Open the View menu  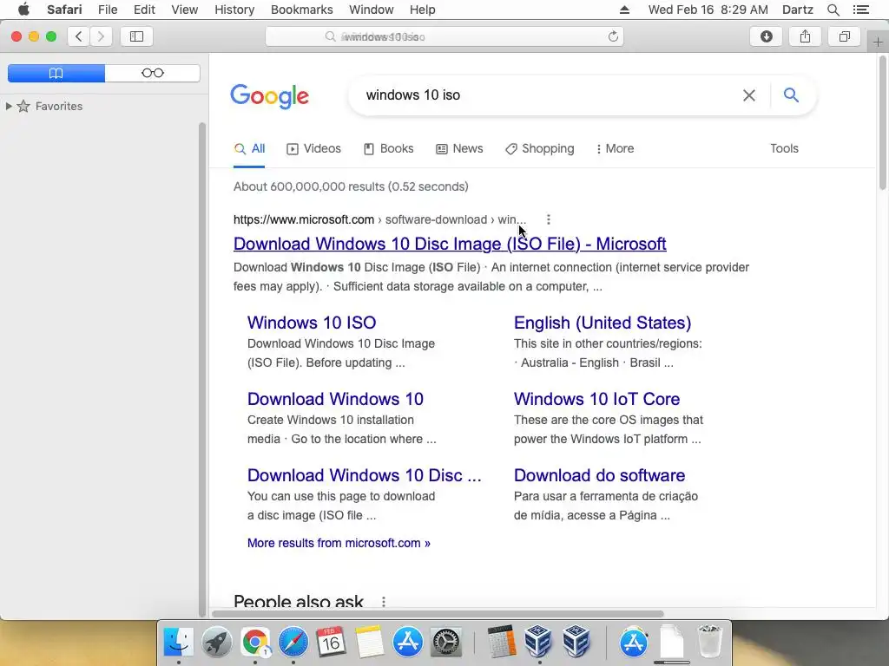click(185, 10)
